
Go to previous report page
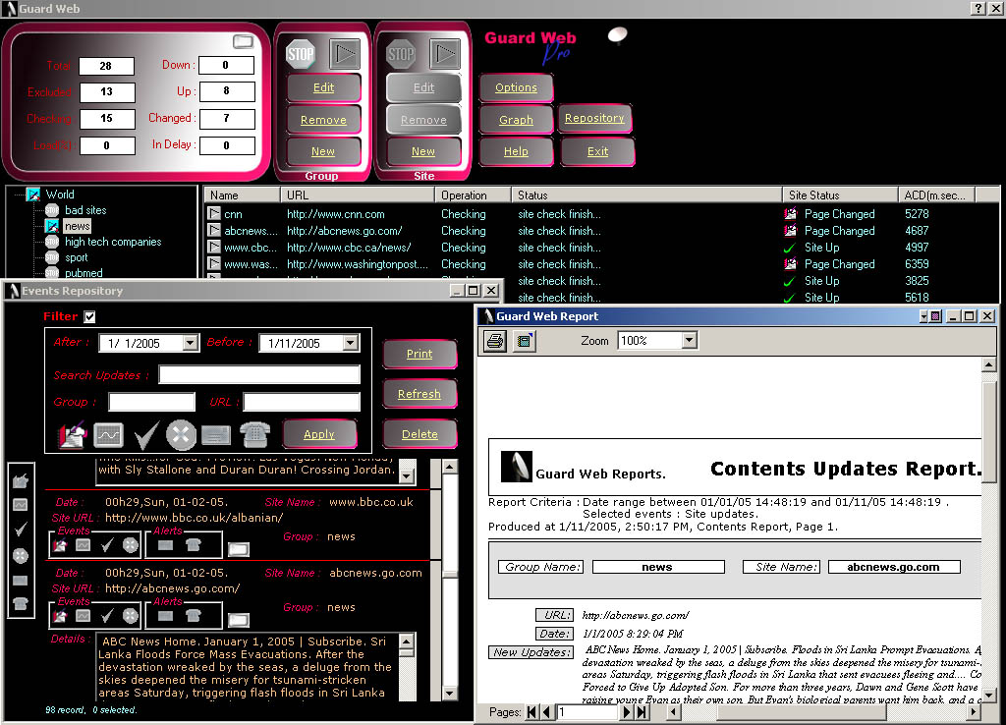546,712
